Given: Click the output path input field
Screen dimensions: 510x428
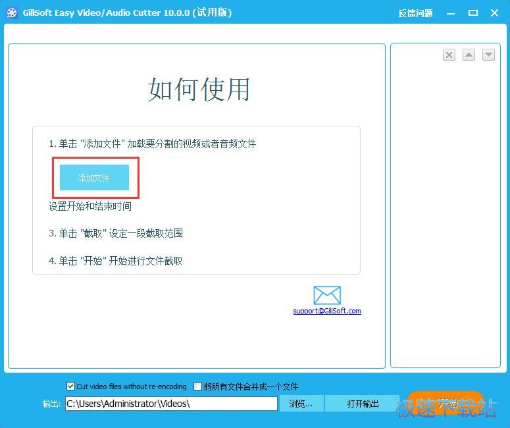Looking at the screenshot, I should pos(171,404).
